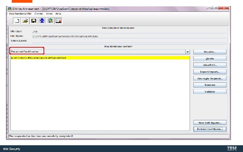Maximize the IBM Key Management window
Screen dimensions: 243x152
[216, 8]
